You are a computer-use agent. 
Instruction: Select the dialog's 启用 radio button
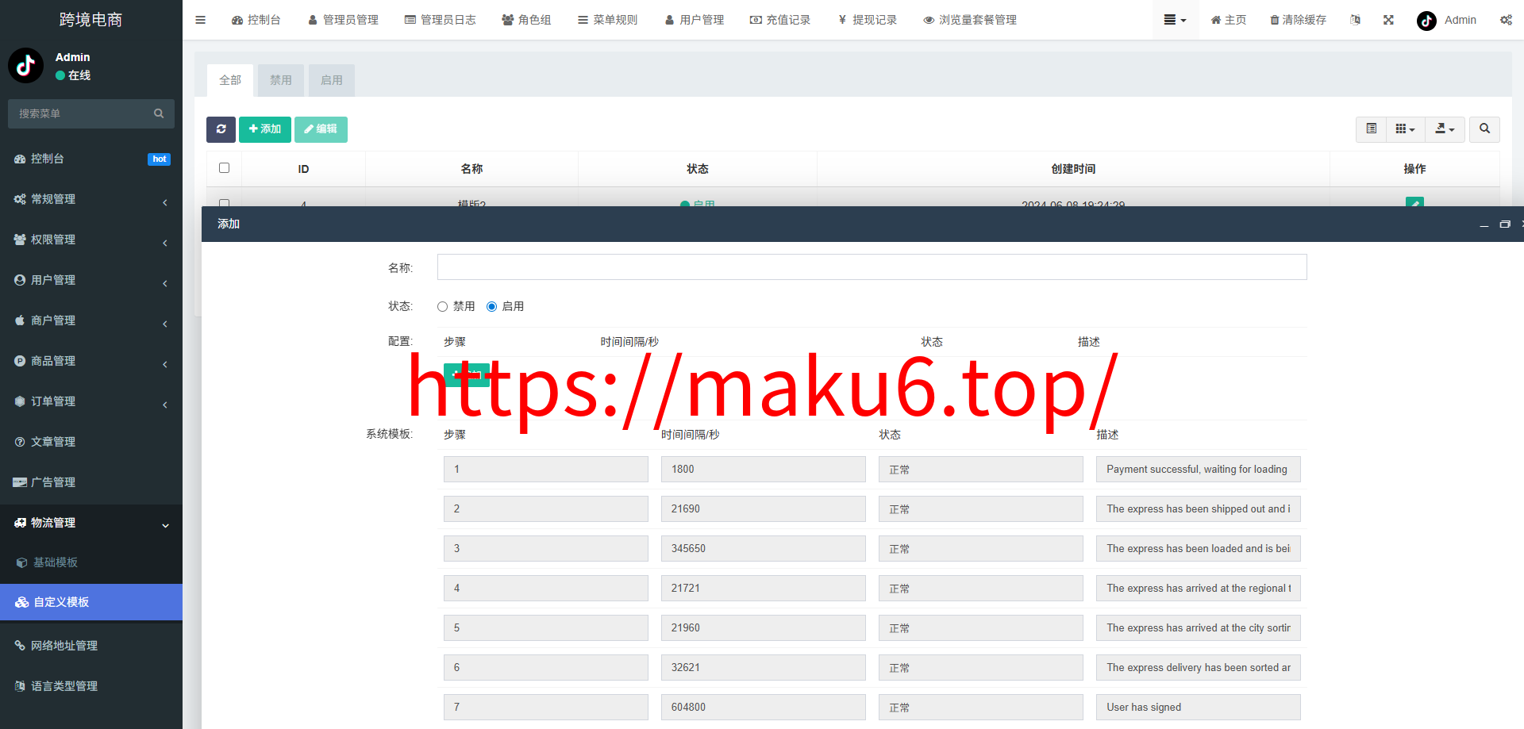pos(491,307)
